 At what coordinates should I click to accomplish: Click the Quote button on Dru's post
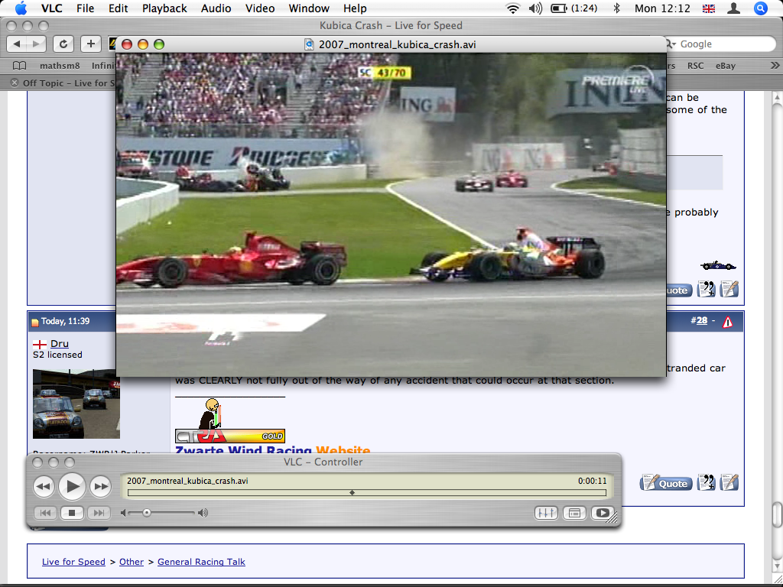click(667, 483)
